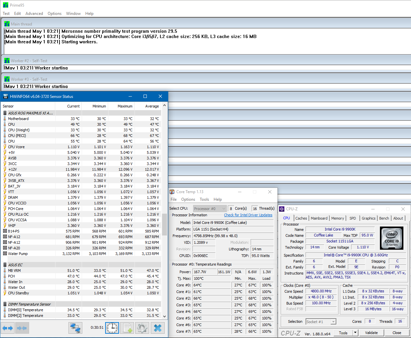
Task: Open the Advanced menu in Prime95
Action: (x=34, y=14)
